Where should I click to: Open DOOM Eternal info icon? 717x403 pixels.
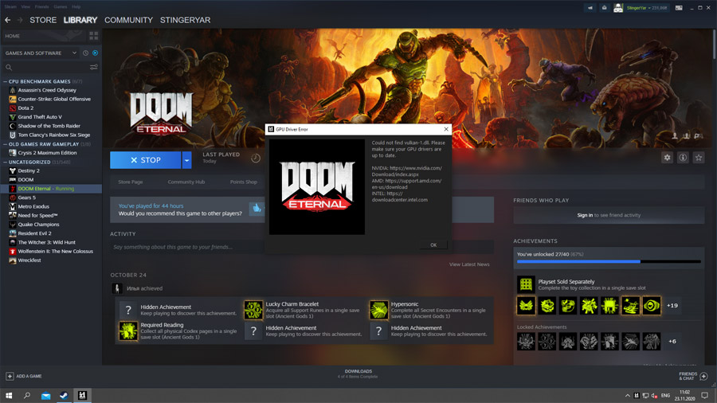click(x=683, y=158)
